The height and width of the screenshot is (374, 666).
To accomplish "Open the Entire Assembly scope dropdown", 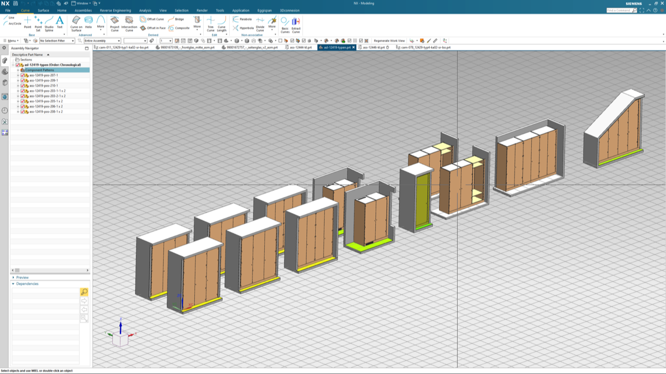I will (102, 41).
